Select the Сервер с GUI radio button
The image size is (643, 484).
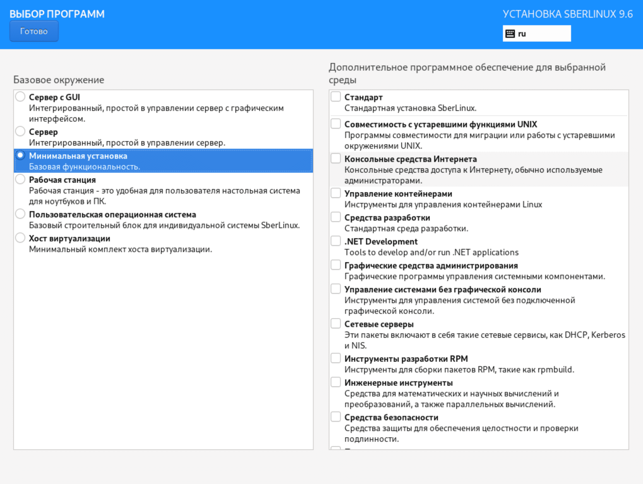pyautogui.click(x=20, y=97)
